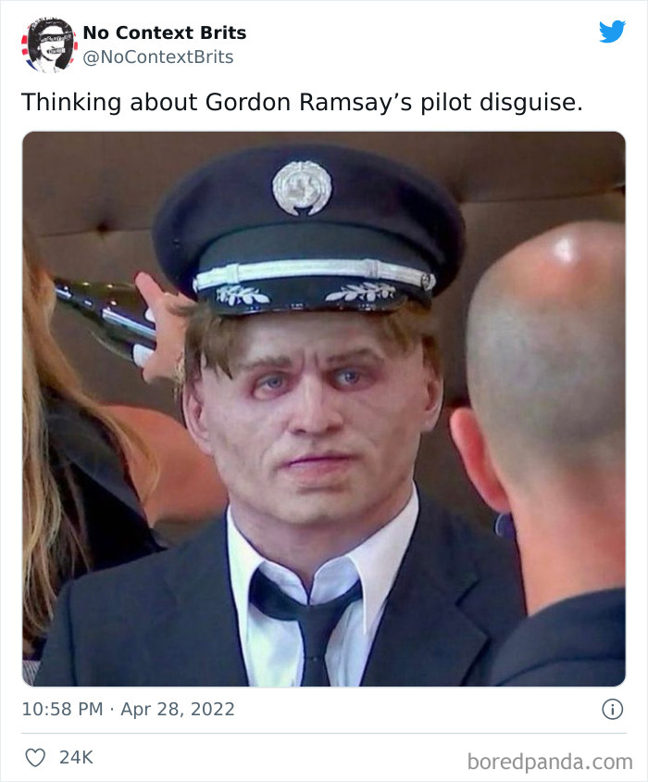The image size is (648, 782).
Task: Click the Apr 28, 2022 date
Action: (178, 709)
